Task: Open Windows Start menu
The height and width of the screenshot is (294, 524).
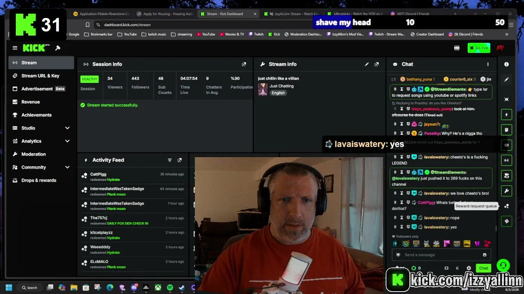Action: coord(9,287)
